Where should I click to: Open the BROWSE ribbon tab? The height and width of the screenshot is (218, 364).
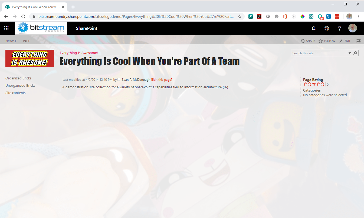tap(11, 41)
